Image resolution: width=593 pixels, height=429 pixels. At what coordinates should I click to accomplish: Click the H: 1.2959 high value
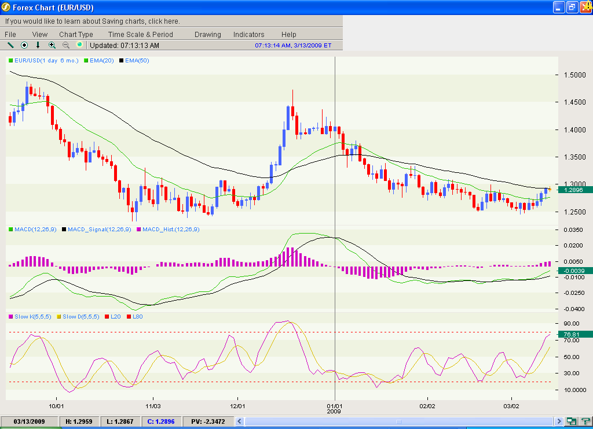79,421
